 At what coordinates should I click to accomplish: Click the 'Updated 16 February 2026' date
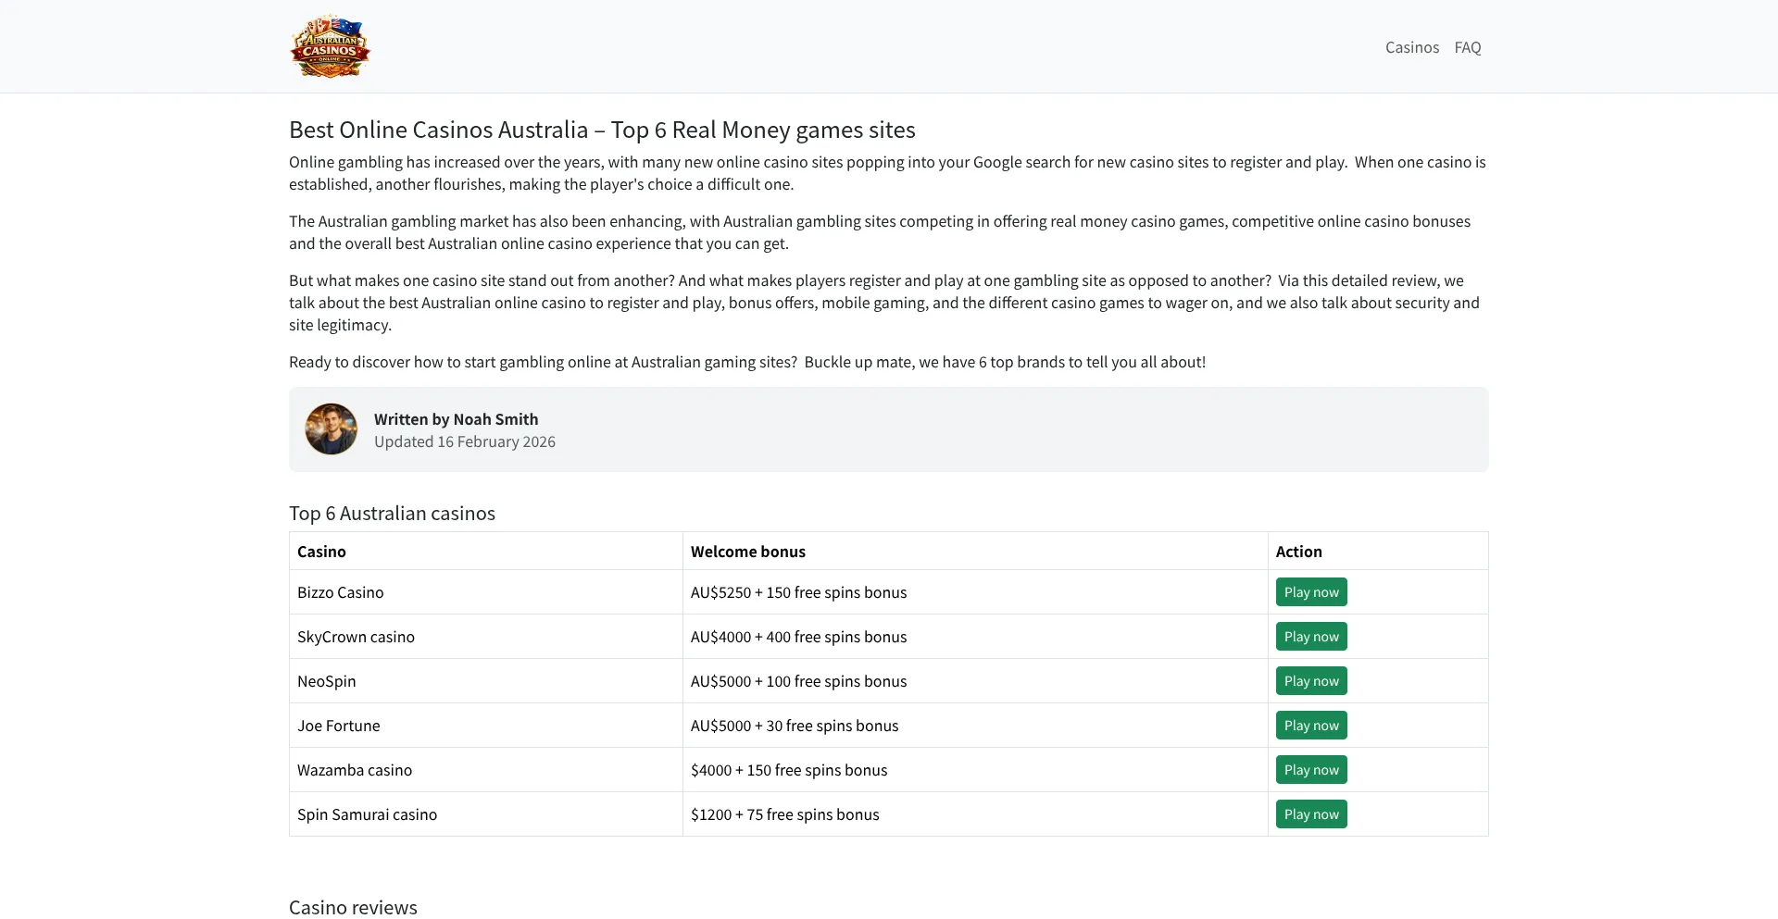point(465,441)
